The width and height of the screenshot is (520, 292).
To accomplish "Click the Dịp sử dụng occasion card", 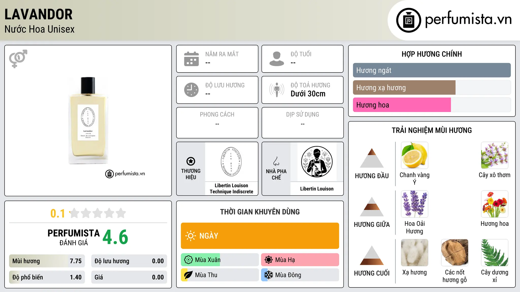I will coord(302,123).
